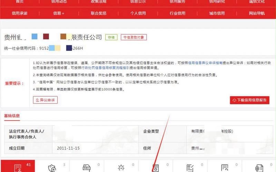Click 下载信用信息报告 button

(249, 100)
